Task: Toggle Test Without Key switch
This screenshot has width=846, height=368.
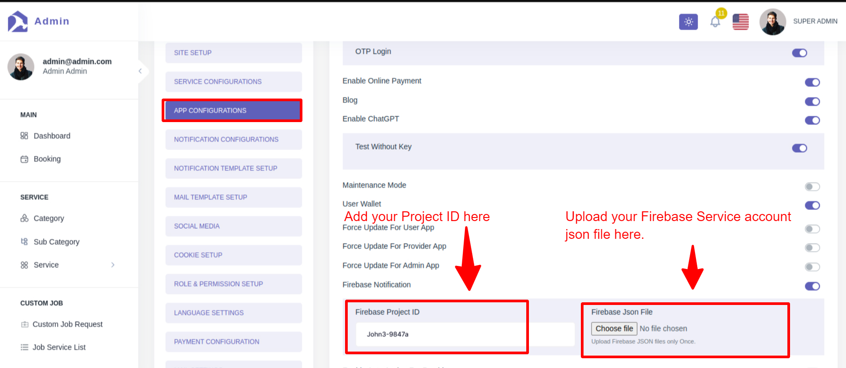Action: coord(799,148)
